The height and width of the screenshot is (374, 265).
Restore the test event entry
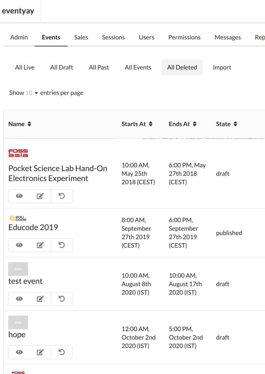[62, 299]
